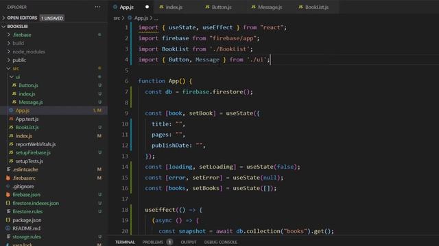The image size is (439, 246).
Task: Click the 1 UNSAVED badge
Action: pos(52,18)
